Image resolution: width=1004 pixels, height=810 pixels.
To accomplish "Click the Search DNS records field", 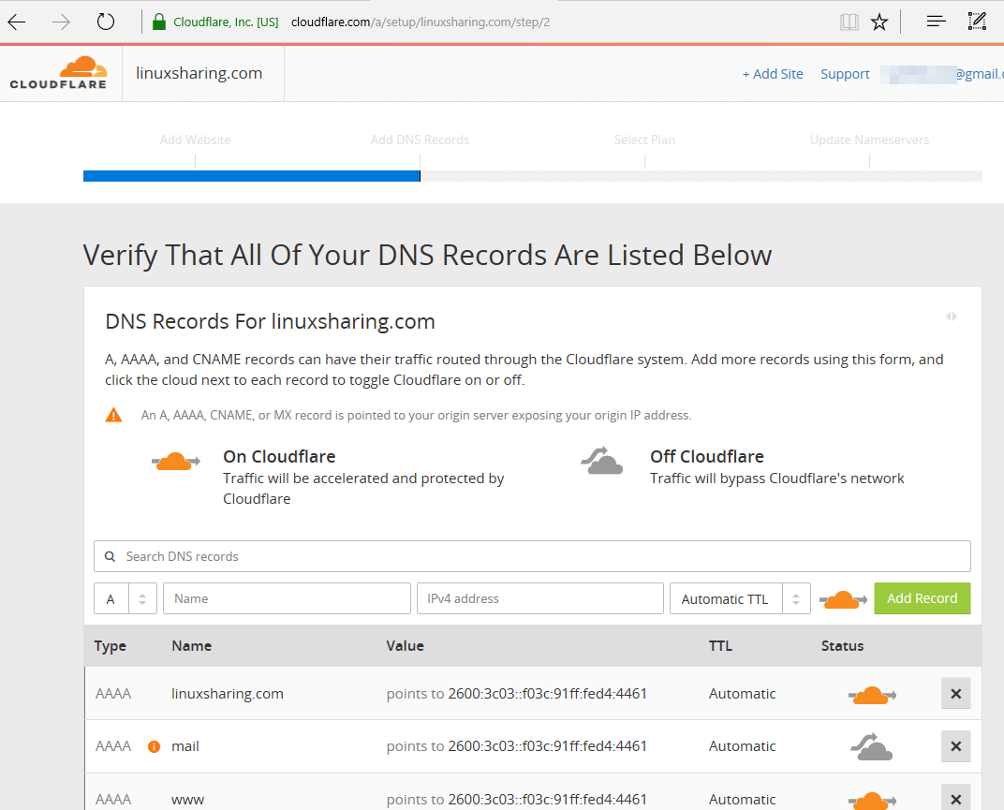I will pos(532,556).
